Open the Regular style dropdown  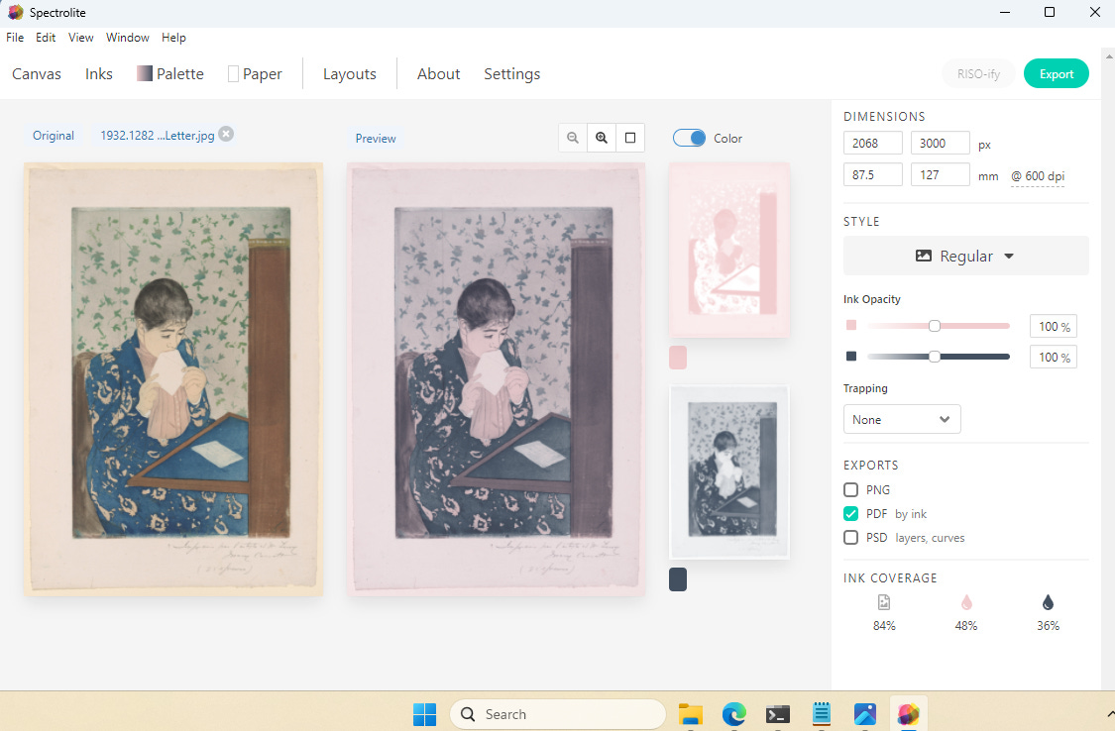[x=965, y=256]
